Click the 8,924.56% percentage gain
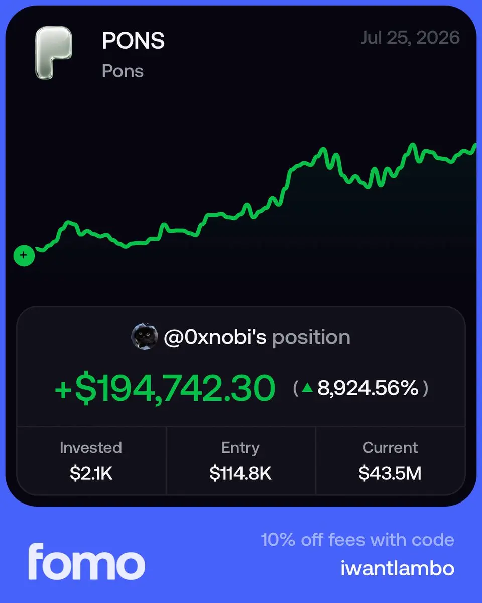 [x=368, y=388]
